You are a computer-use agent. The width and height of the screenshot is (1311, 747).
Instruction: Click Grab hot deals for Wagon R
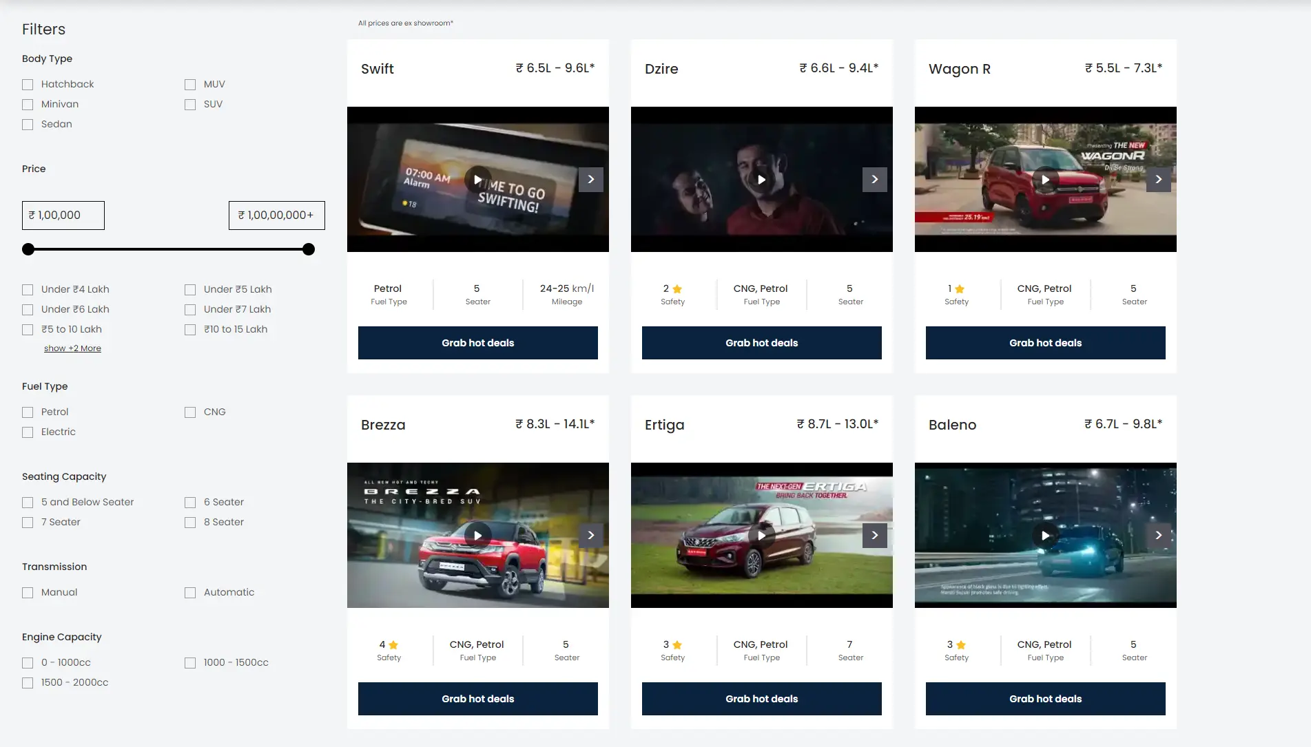[x=1046, y=343]
